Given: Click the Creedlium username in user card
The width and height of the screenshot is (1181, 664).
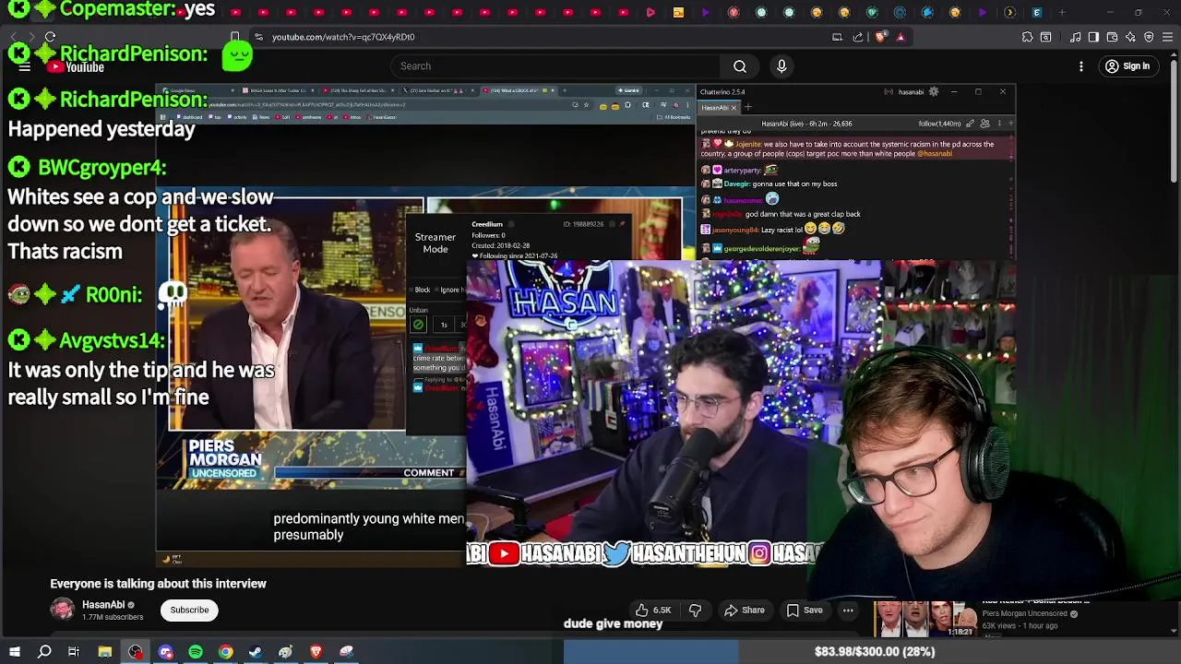Looking at the screenshot, I should pyautogui.click(x=487, y=224).
